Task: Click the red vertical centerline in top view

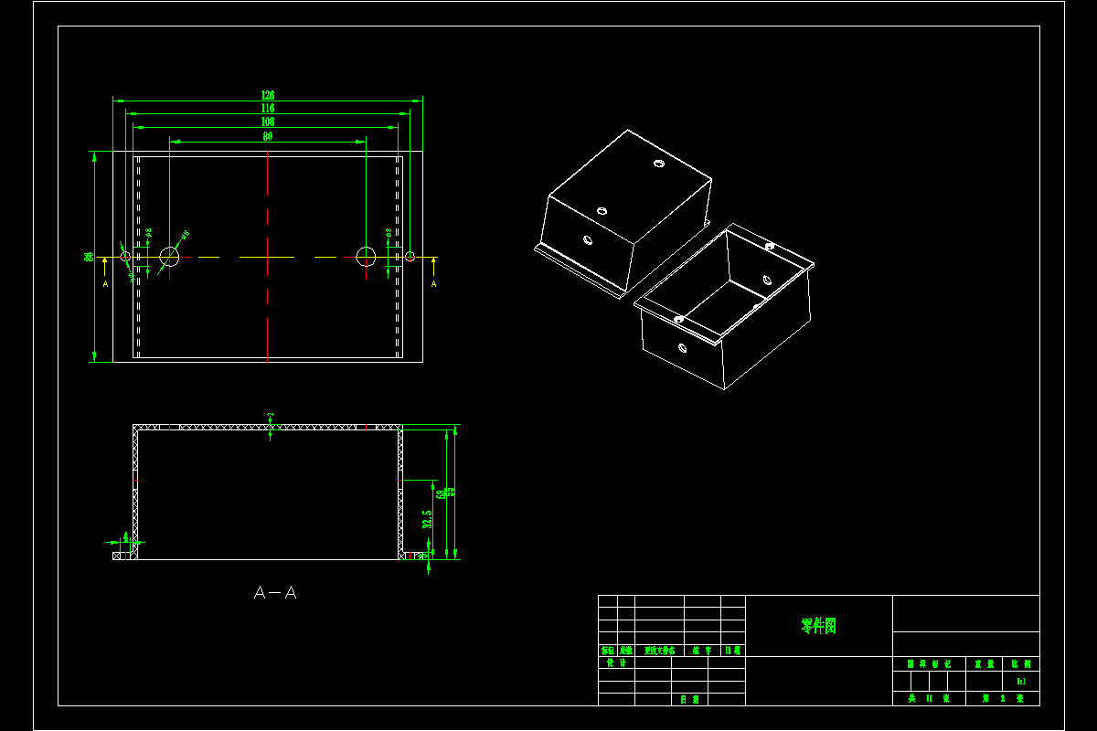Action: click(267, 257)
